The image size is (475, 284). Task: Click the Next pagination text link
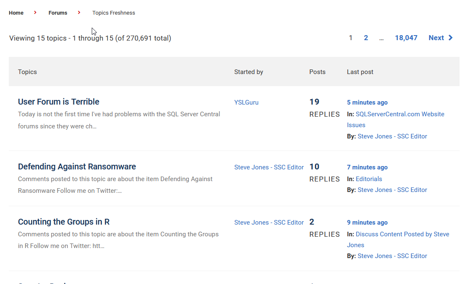tap(436, 38)
